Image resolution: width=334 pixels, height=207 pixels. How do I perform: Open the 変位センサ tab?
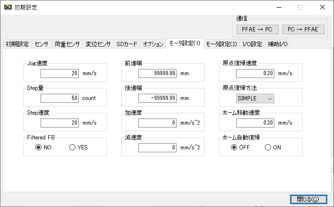tap(98, 44)
